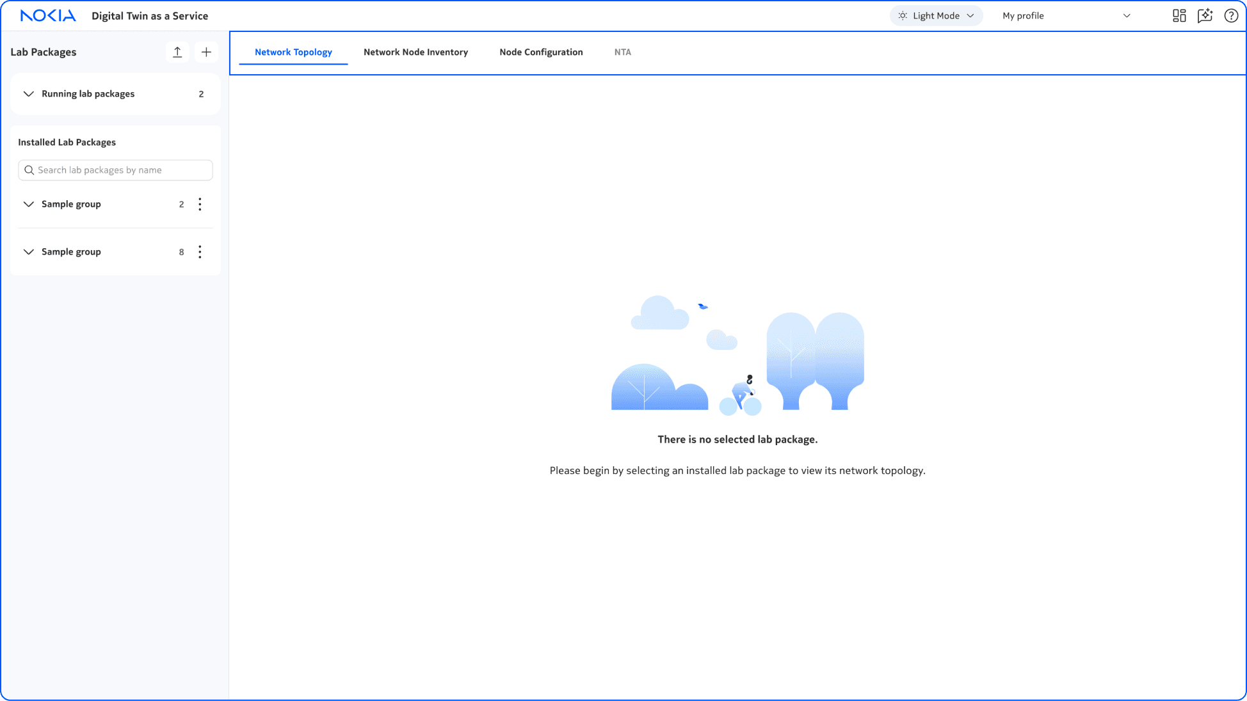Click the upload lab package icon
1247x701 pixels.
[177, 52]
